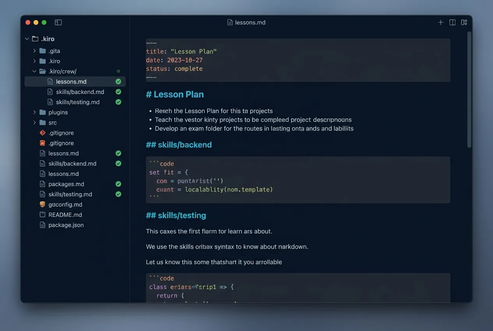Click the plus icon in the title bar
This screenshot has height=331, width=493.
[441, 23]
